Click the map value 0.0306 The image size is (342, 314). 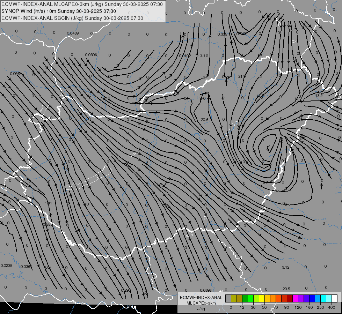[x=91, y=55]
